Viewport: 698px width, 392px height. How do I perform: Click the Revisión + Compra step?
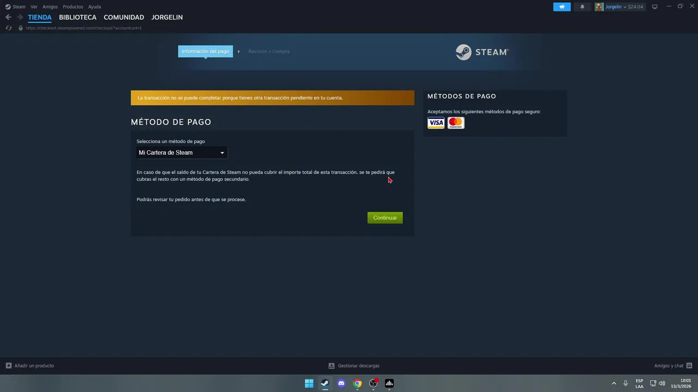coord(269,51)
